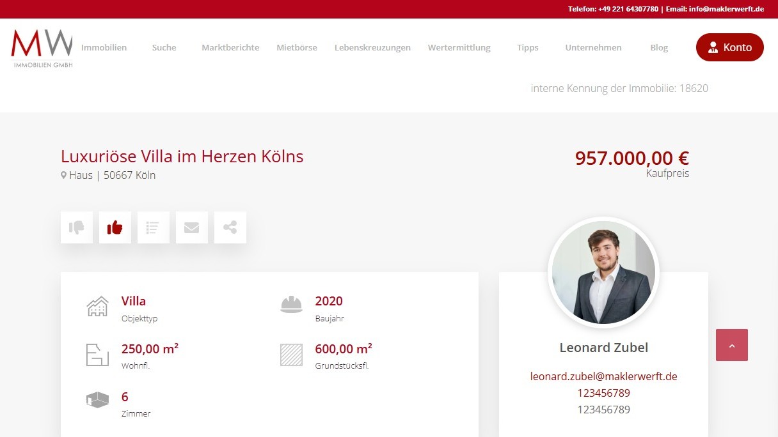Image resolution: width=778 pixels, height=437 pixels.
Task: Click the info@maklerwerft.de email link
Action: [726, 9]
